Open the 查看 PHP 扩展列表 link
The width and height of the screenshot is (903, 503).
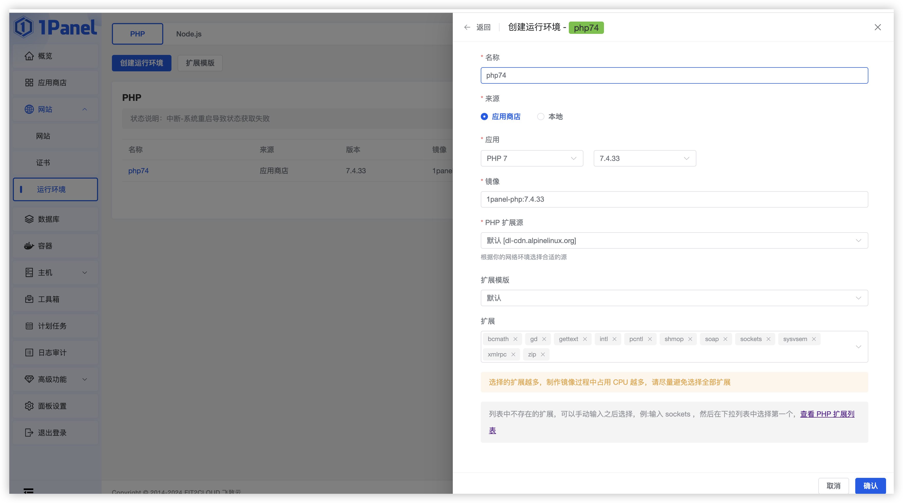[827, 414]
